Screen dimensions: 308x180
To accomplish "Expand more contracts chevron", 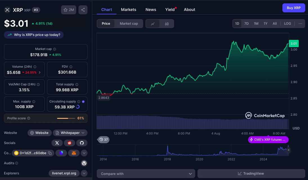I will point(84,153).
